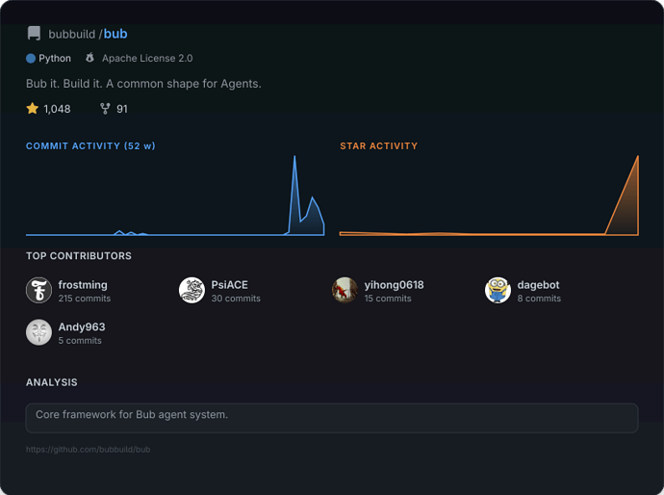The height and width of the screenshot is (495, 664).
Task: Select the dagebot contributor name
Action: pyautogui.click(x=538, y=285)
